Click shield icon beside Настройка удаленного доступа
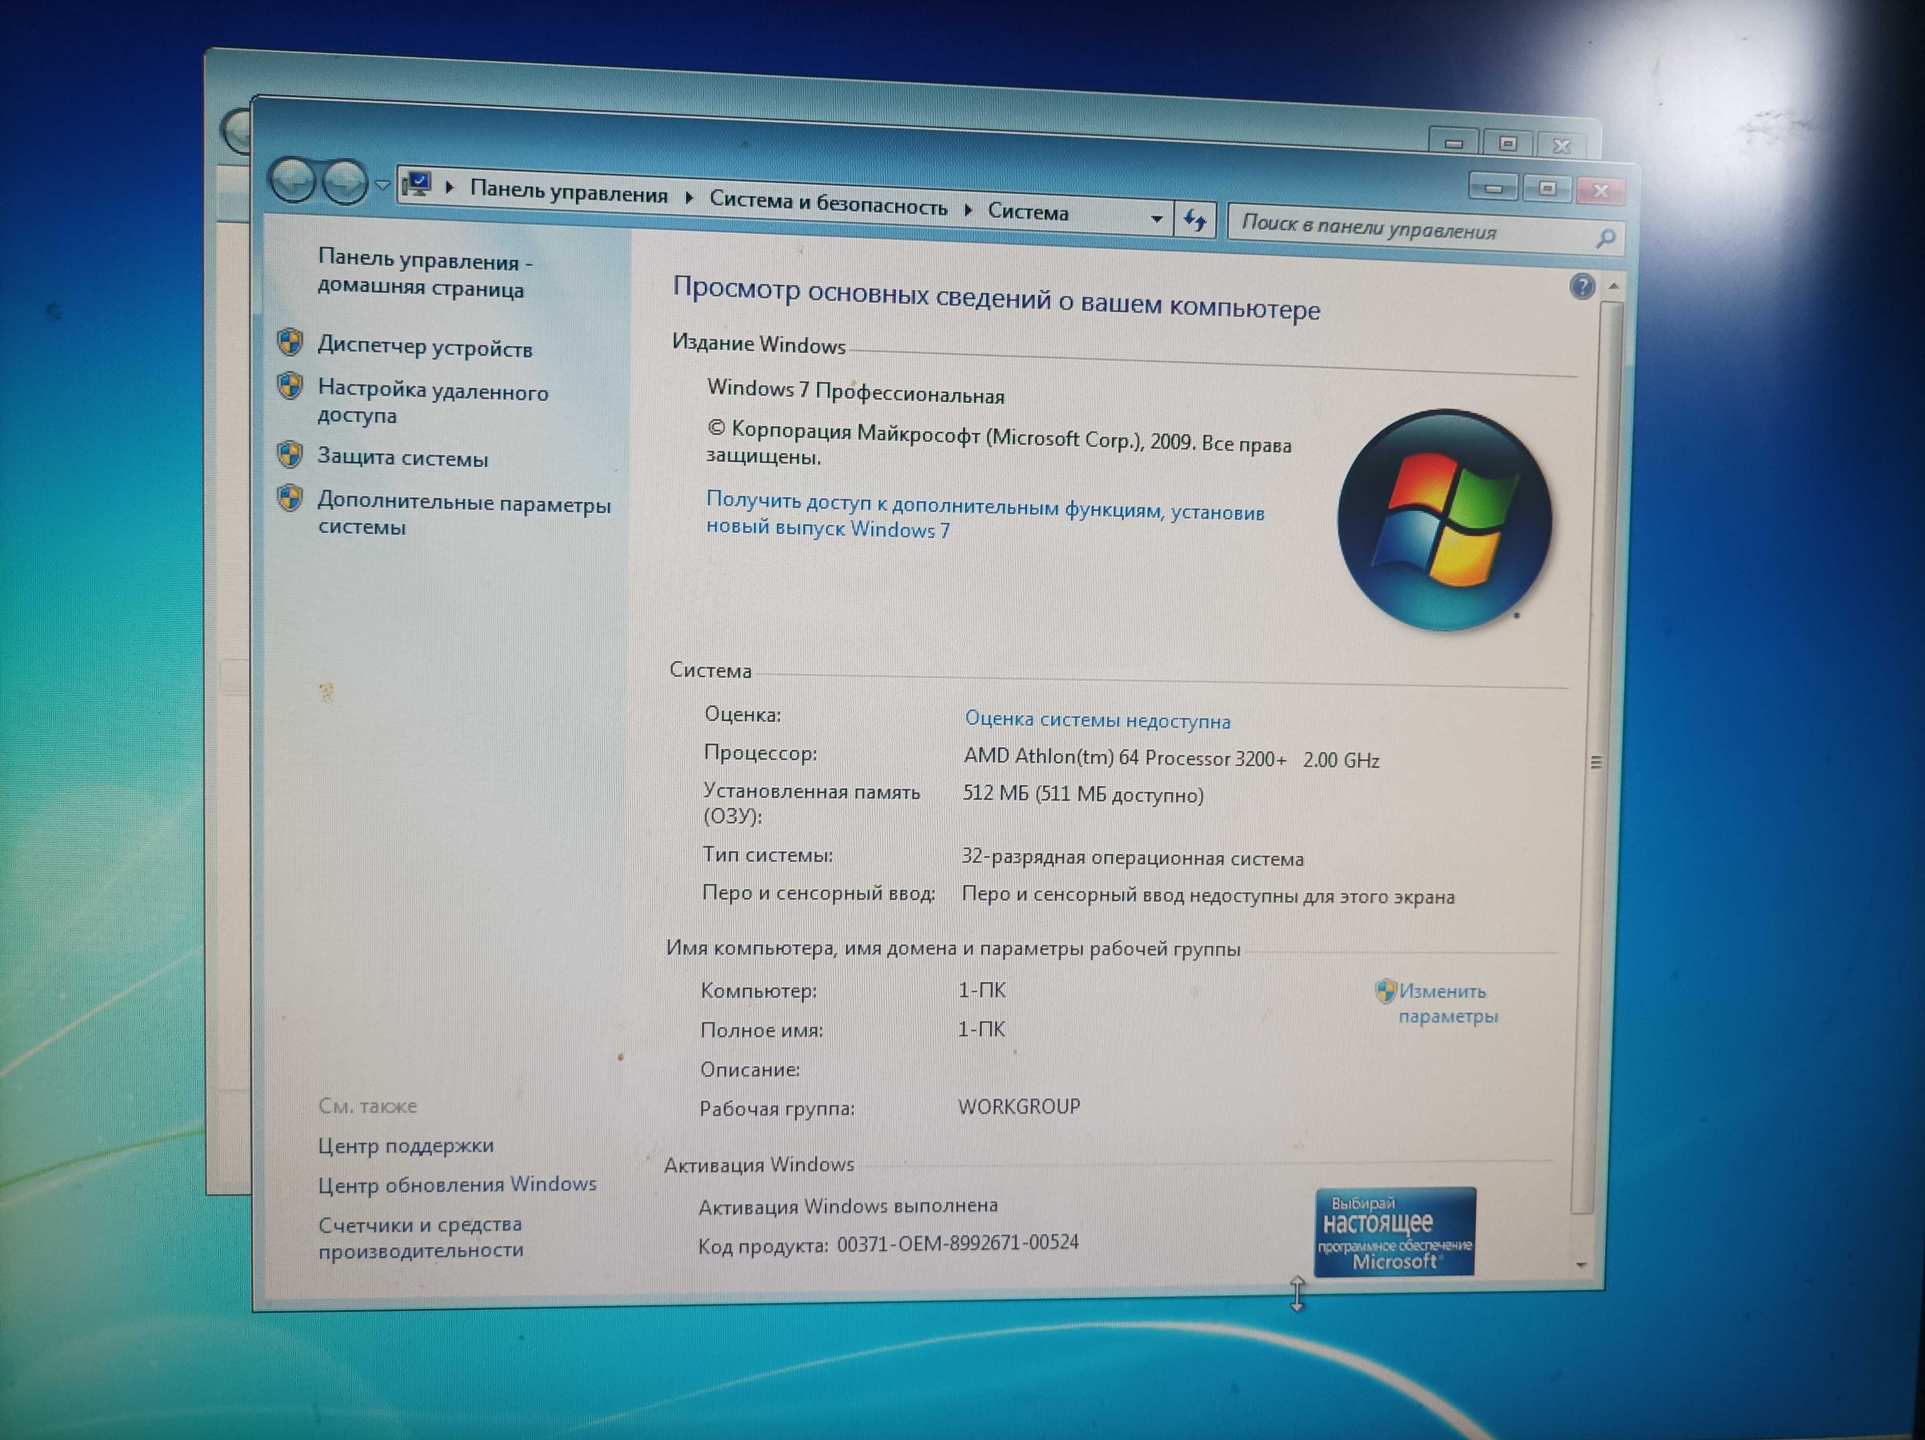This screenshot has height=1440, width=1925. [290, 385]
